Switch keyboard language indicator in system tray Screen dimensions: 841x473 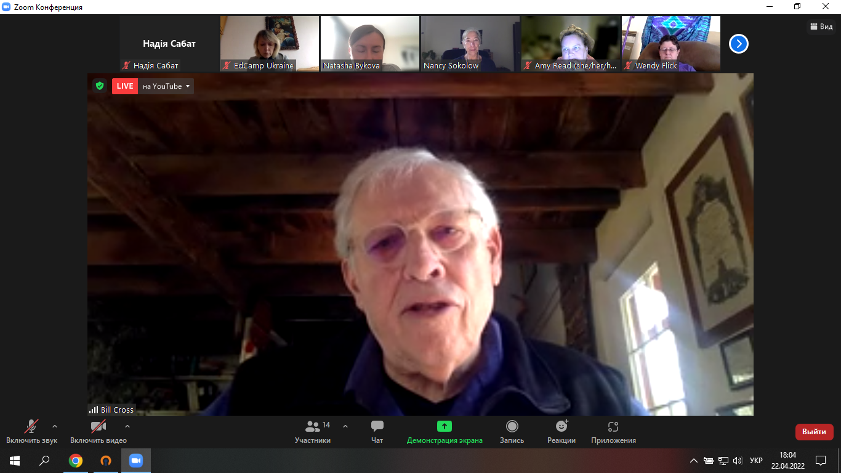756,461
